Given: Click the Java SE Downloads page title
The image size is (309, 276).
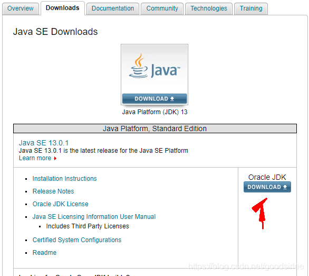Looking at the screenshot, I should click(x=55, y=32).
